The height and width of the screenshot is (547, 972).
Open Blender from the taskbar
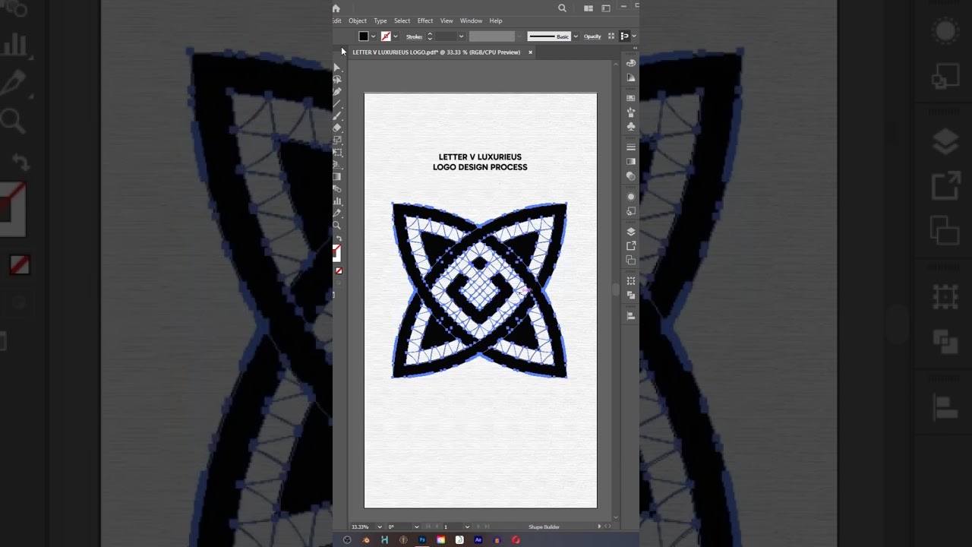[366, 540]
